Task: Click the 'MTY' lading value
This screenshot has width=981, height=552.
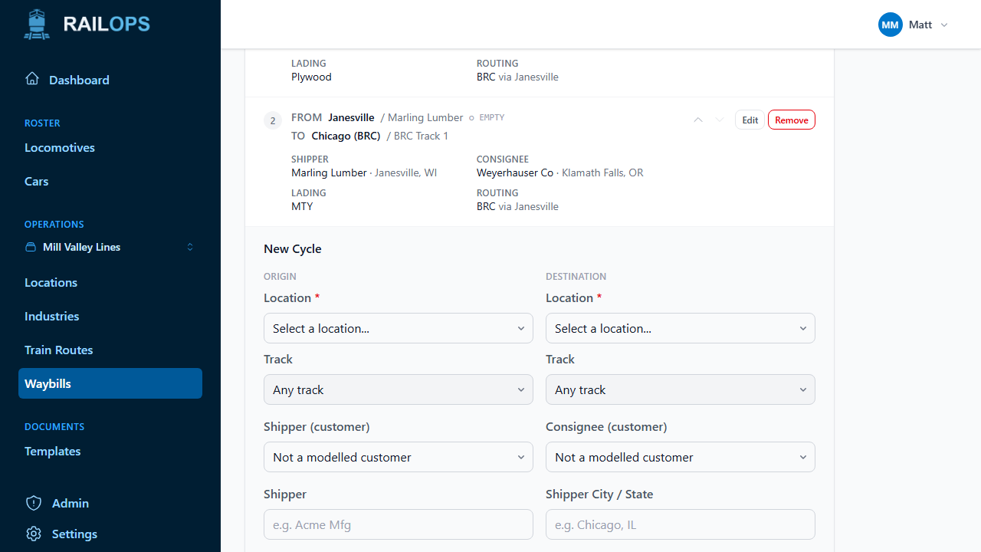Action: tap(302, 206)
